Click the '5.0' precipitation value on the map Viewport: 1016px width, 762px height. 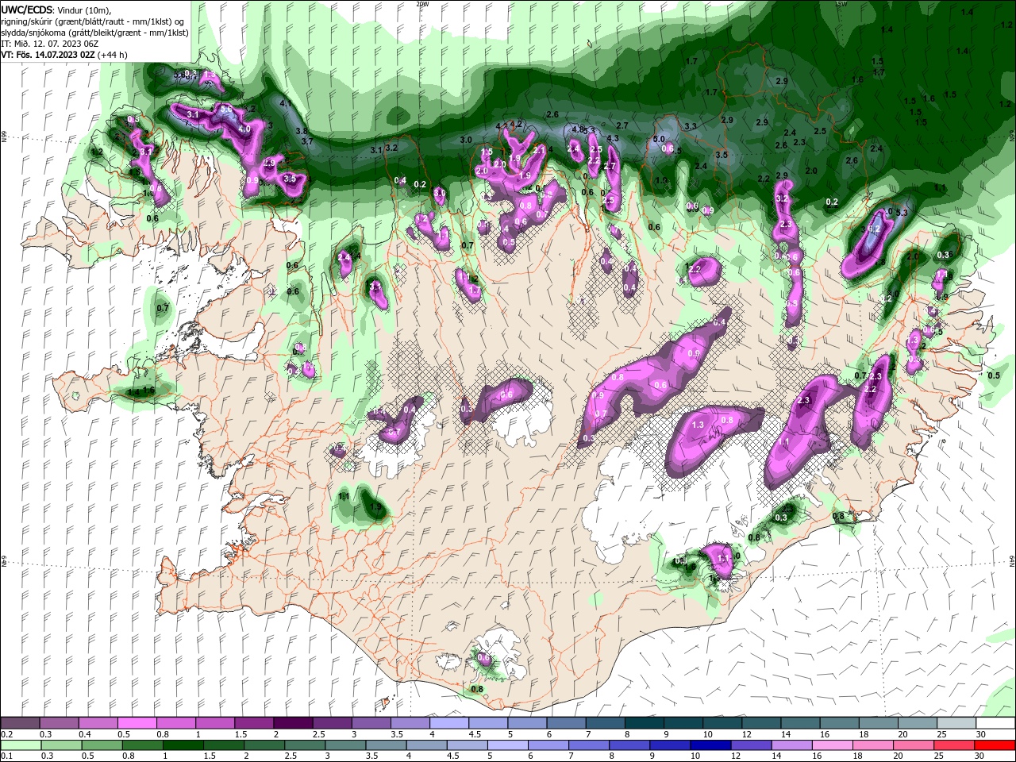[x=659, y=140]
